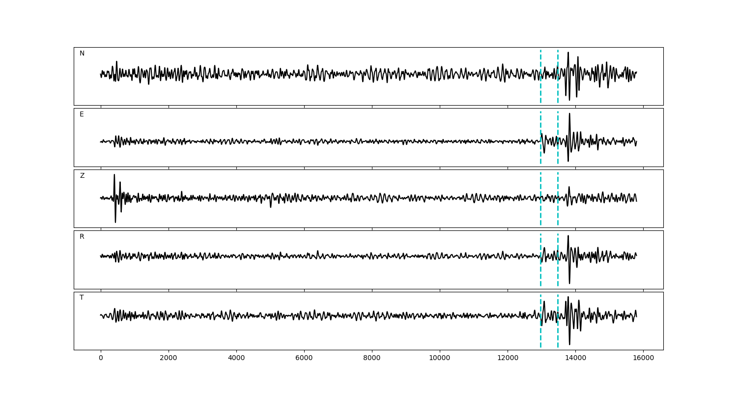The width and height of the screenshot is (737, 393).
Task: Click the x-axis tick label 0
Action: pyautogui.click(x=101, y=358)
